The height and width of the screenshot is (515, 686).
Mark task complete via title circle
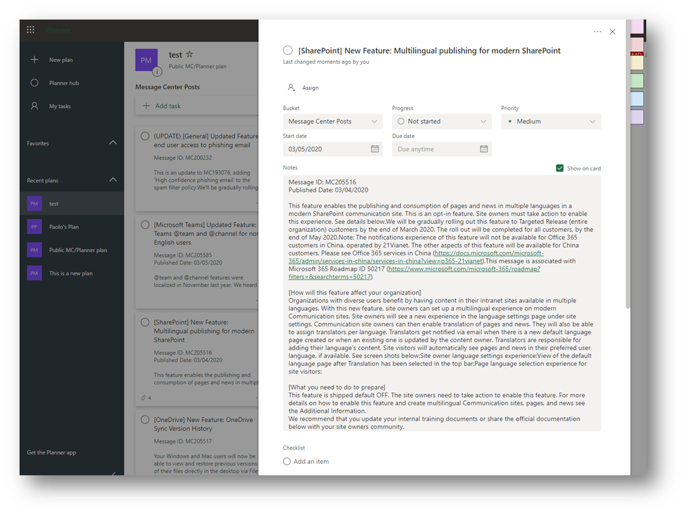coord(288,51)
